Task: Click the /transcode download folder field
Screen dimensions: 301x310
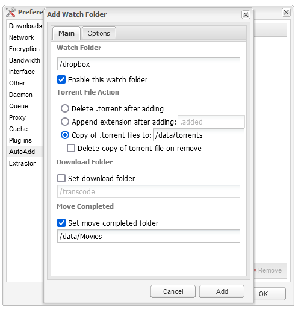Action: click(149, 191)
